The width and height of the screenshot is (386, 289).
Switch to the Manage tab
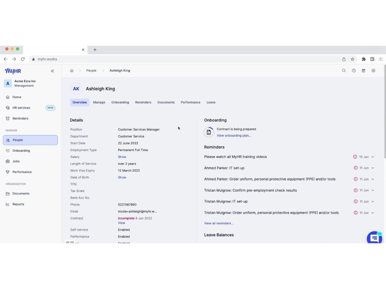point(99,102)
